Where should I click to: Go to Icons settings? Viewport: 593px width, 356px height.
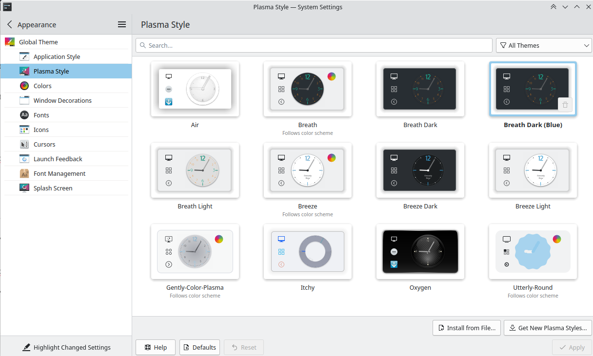tap(66, 130)
